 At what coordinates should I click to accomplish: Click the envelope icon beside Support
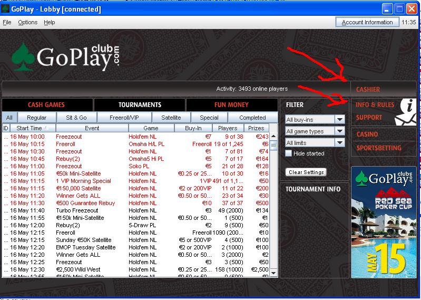pos(407,119)
